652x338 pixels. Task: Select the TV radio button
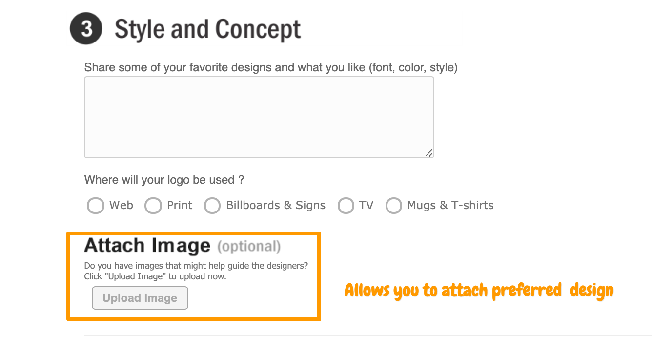(346, 206)
